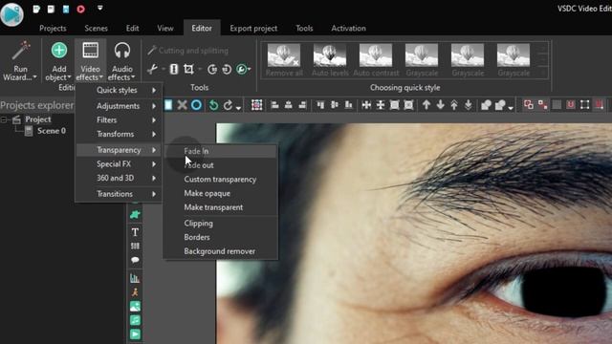This screenshot has height=344, width=612.
Task: Choose Fade in effect
Action: (221, 151)
